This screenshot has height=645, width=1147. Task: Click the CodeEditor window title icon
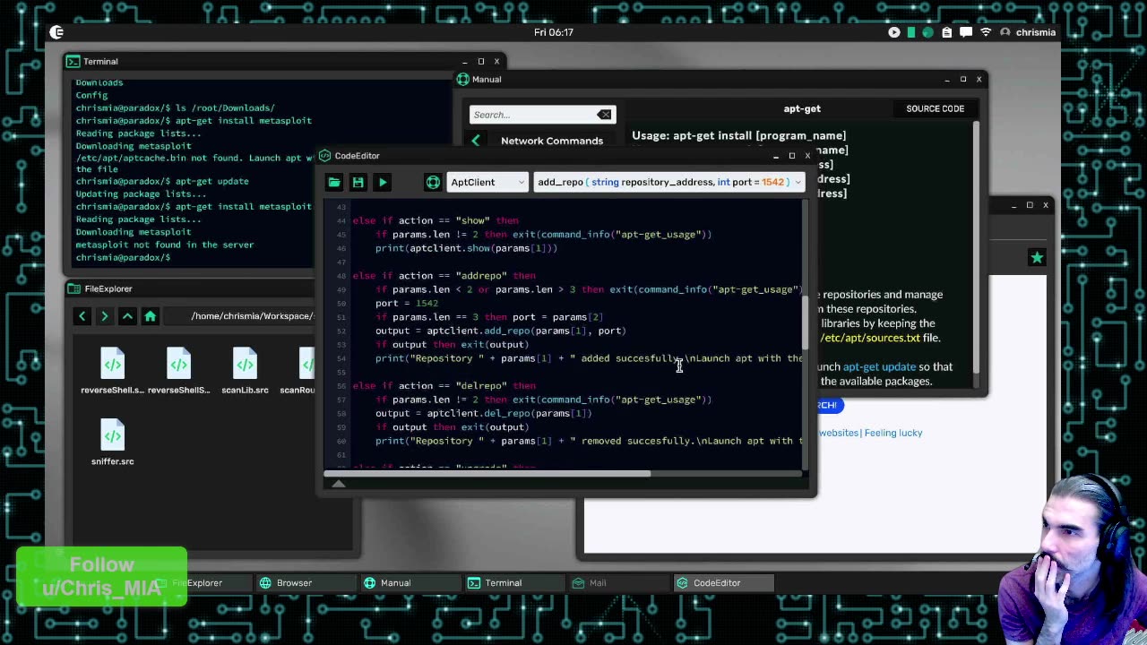325,156
